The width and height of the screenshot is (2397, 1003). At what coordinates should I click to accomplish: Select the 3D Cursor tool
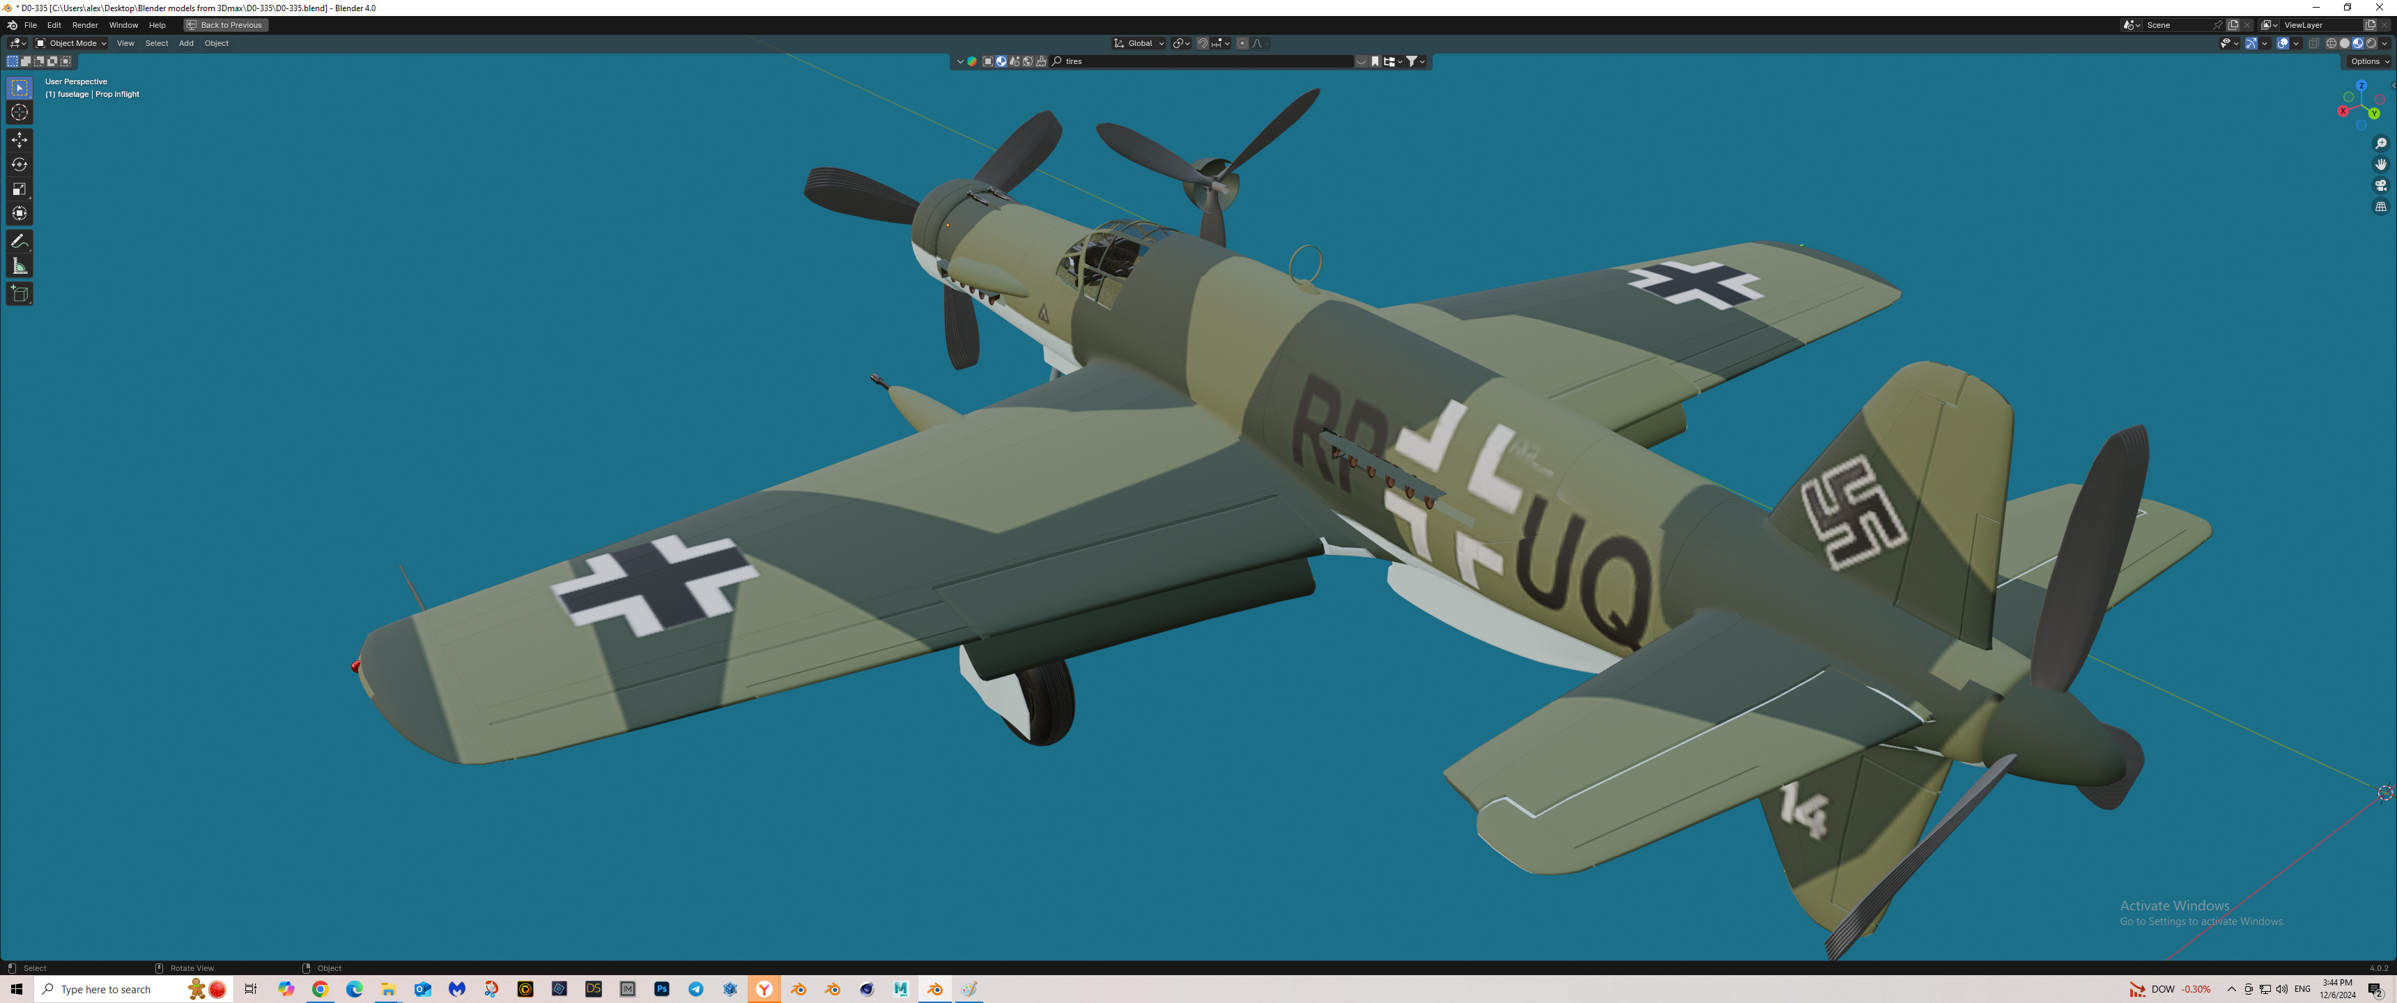pos(20,113)
